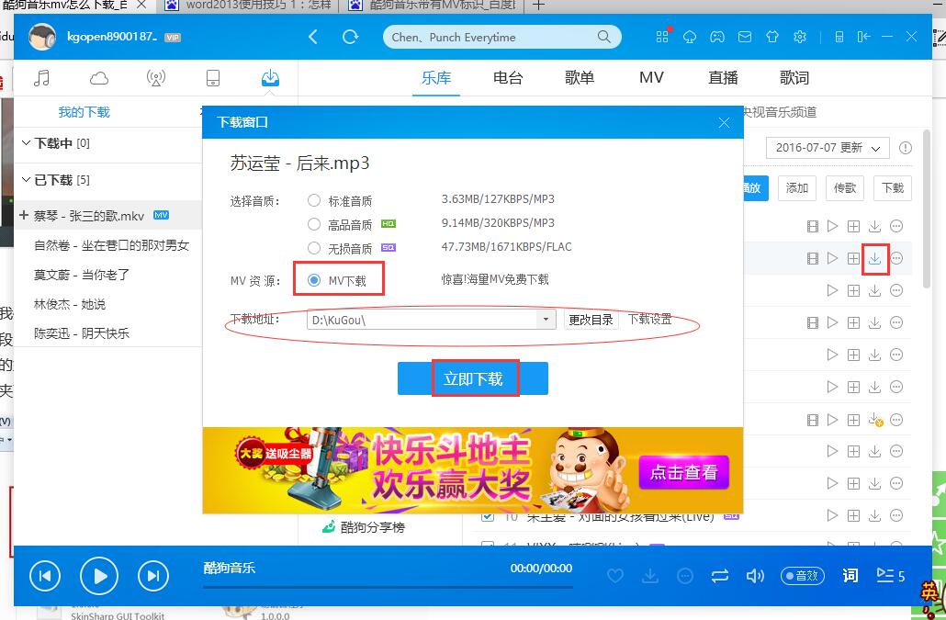Image resolution: width=946 pixels, height=620 pixels.
Task: Switch to the MV tab
Action: tap(651, 78)
